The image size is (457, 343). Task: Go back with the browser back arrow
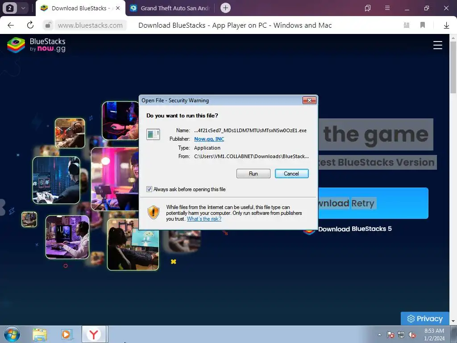[11, 25]
